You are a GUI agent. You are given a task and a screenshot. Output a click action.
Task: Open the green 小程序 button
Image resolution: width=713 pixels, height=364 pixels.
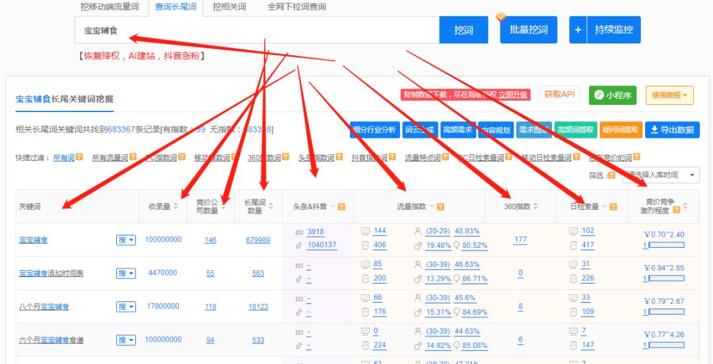(x=613, y=96)
